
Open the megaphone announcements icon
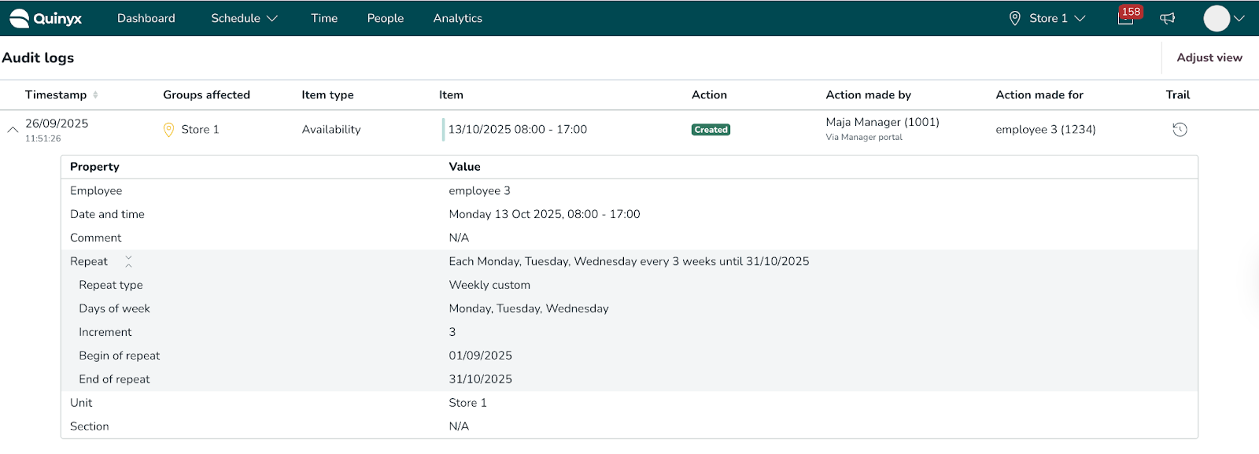pos(1168,18)
